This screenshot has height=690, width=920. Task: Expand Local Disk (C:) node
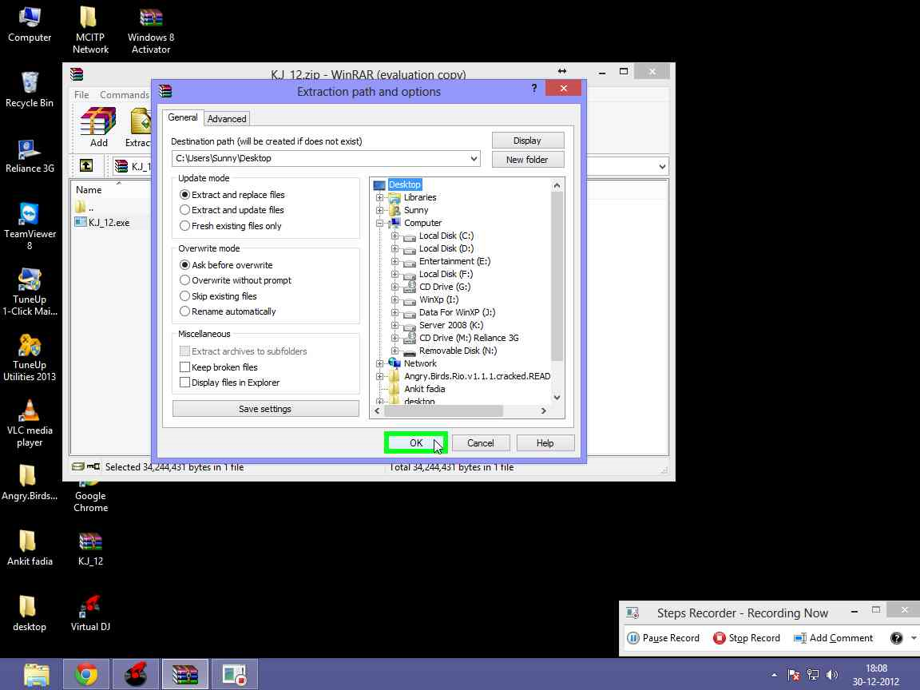(x=395, y=236)
